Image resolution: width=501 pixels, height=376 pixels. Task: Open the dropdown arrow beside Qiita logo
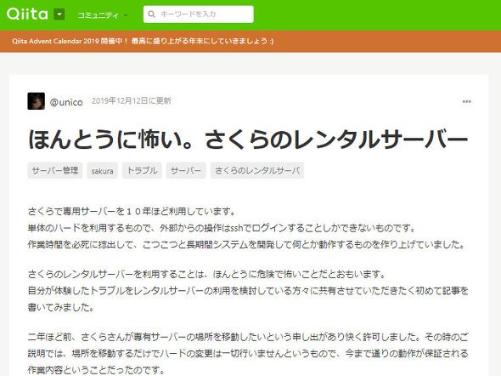(x=59, y=14)
